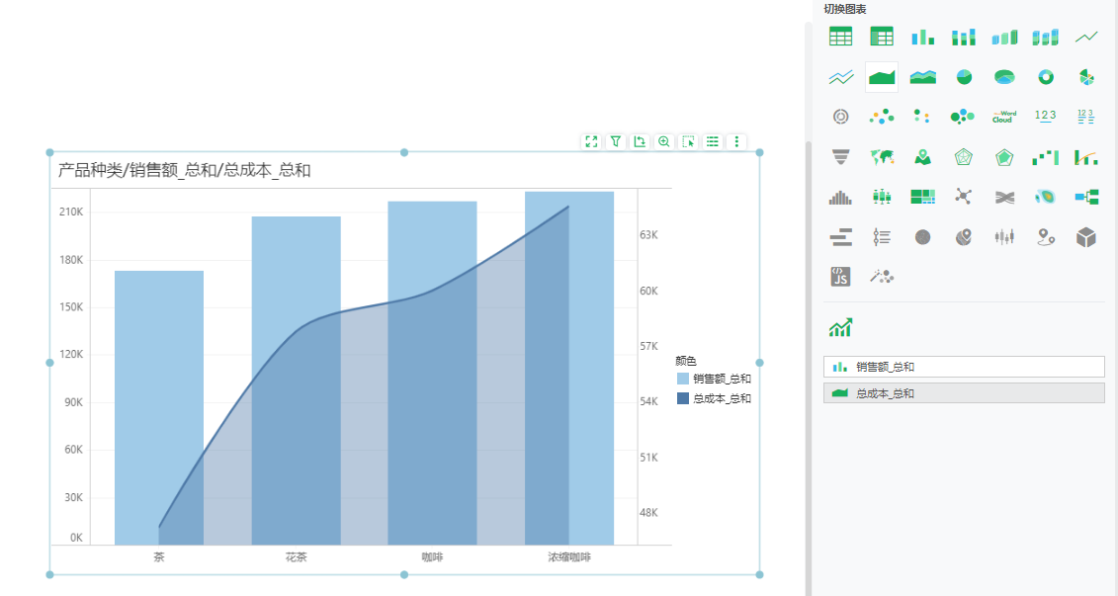Choose the word cloud chart type
Screen dimensions: 1118x596
coord(1004,117)
